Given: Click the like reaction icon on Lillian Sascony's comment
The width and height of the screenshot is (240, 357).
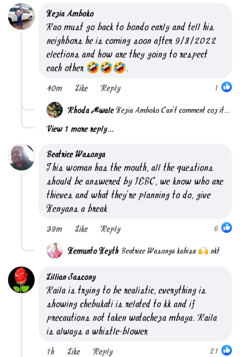Looking at the screenshot, I should pos(226,350).
